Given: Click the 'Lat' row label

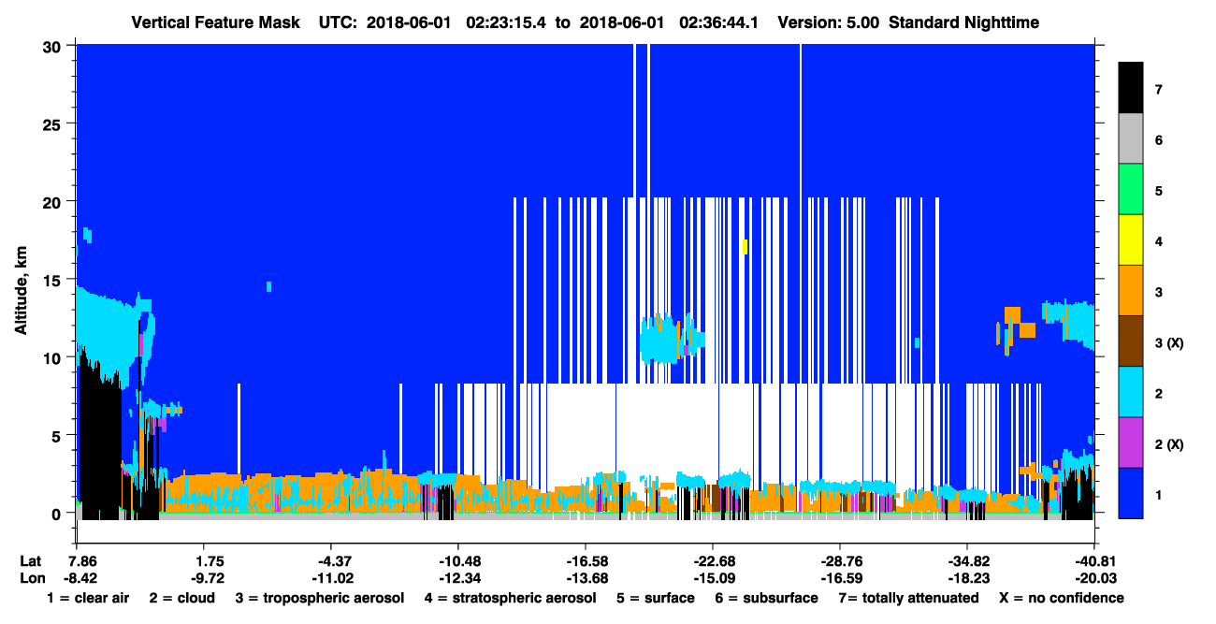Looking at the screenshot, I should click(30, 561).
